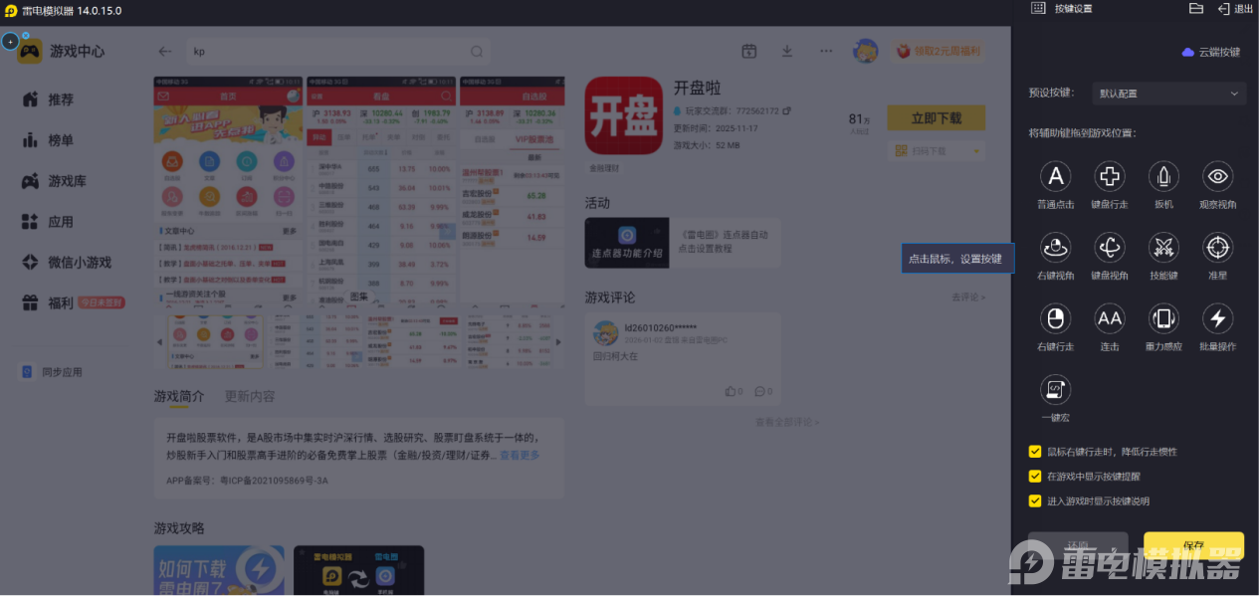Select the 右键视角 icon
The width and height of the screenshot is (1259, 596).
coord(1055,248)
